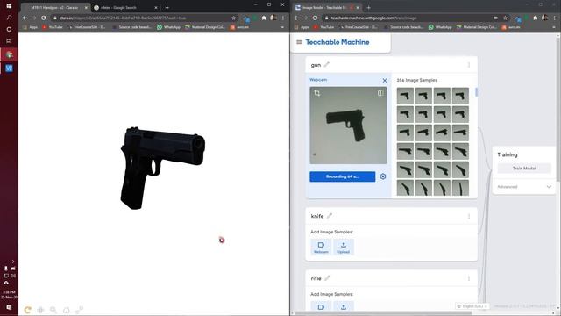Click rifle Upload sample button
561x316 pixels.
[344, 306]
